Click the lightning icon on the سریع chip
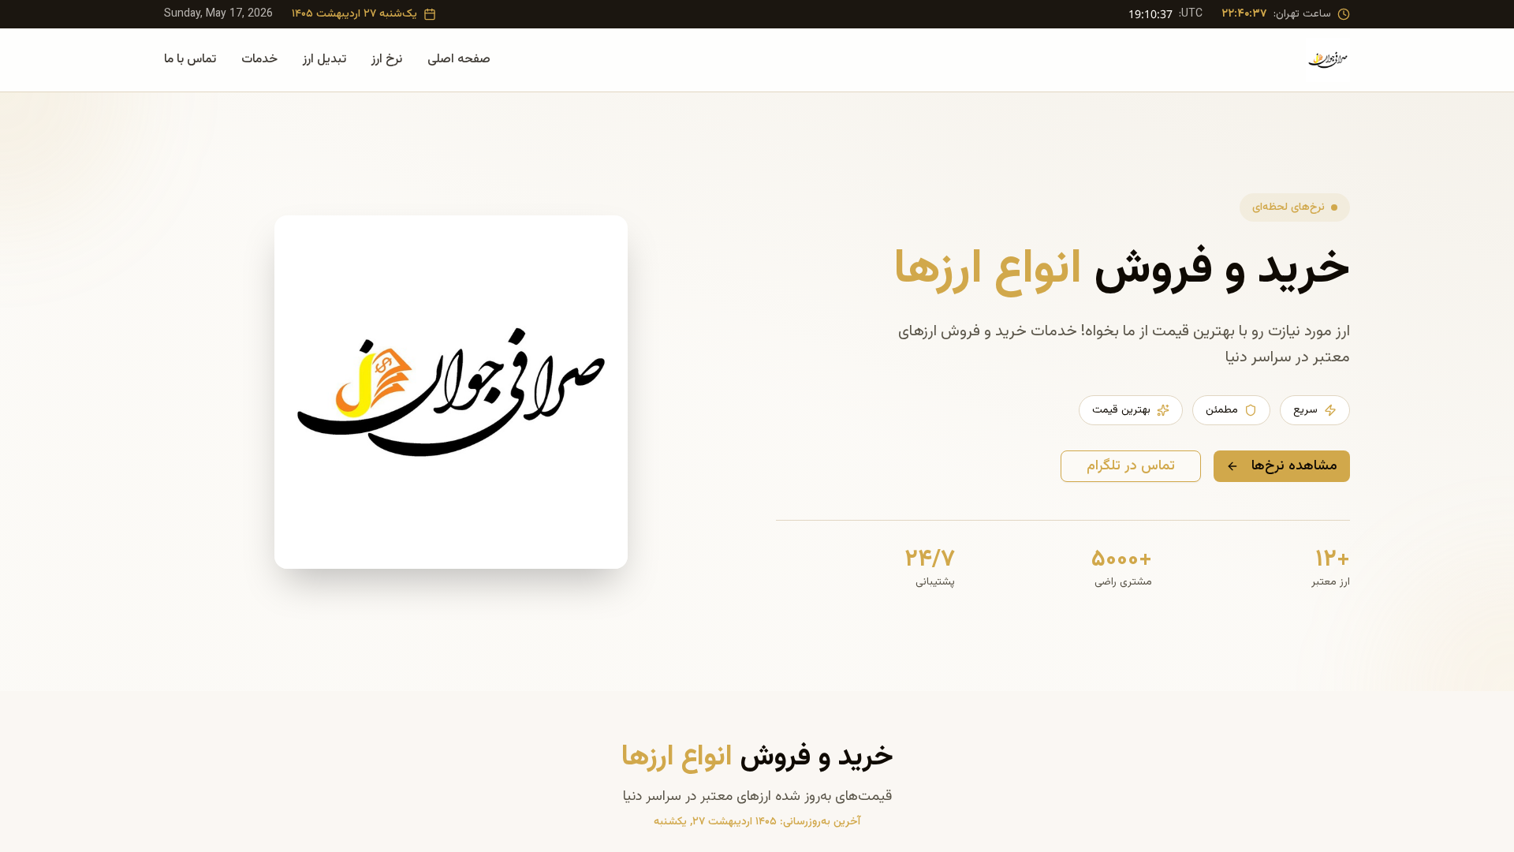The image size is (1514, 852). point(1330,410)
